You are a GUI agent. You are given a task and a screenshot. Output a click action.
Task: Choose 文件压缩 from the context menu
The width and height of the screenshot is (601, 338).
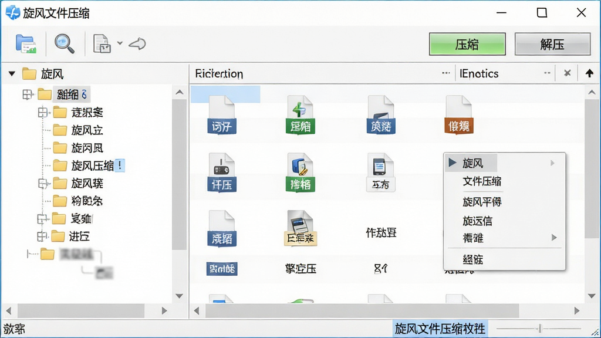[x=482, y=181]
